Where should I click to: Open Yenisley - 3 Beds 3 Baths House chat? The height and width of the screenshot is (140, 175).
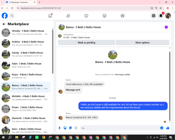26,32
